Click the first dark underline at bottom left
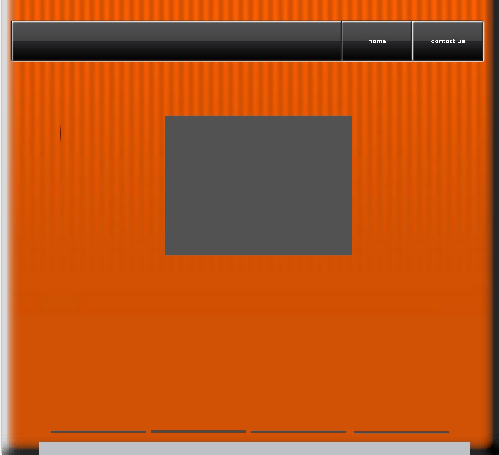The height and width of the screenshot is (455, 499). point(98,432)
